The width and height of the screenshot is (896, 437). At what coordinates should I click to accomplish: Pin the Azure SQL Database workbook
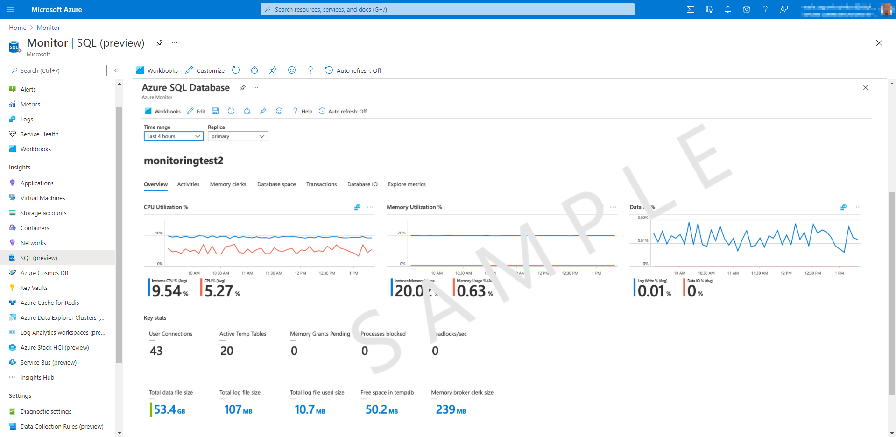coord(243,88)
